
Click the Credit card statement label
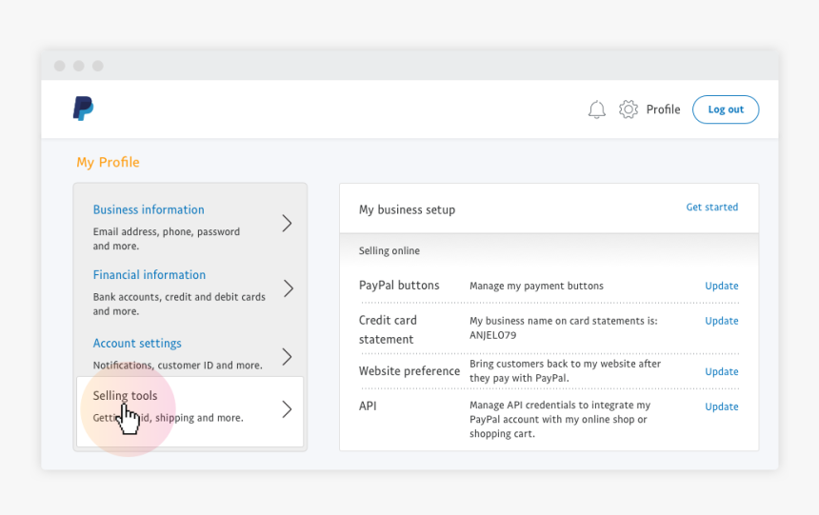pos(388,329)
